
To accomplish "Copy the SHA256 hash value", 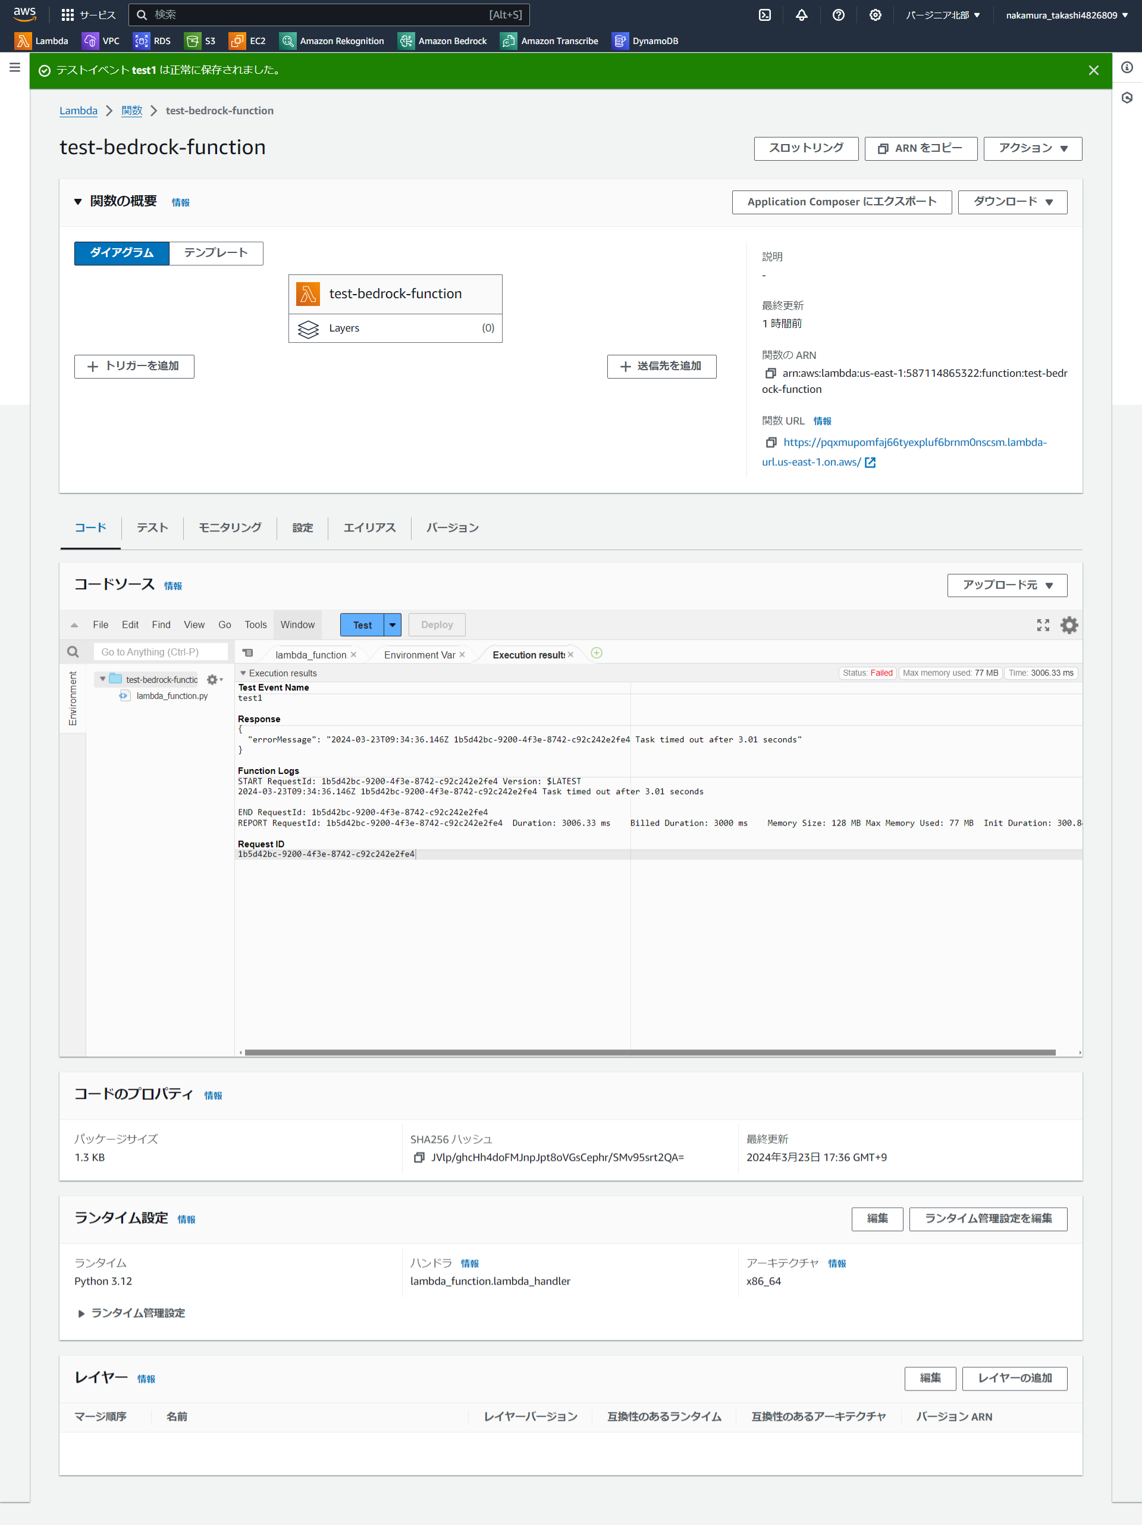I will pyautogui.click(x=419, y=1158).
